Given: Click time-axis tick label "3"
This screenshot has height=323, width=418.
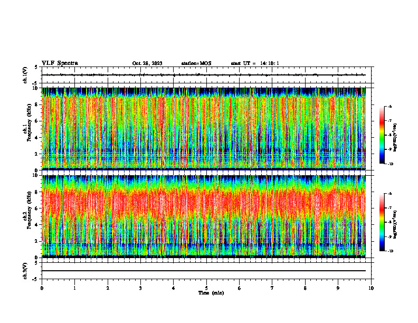Looking at the screenshot, I should [140, 288].
